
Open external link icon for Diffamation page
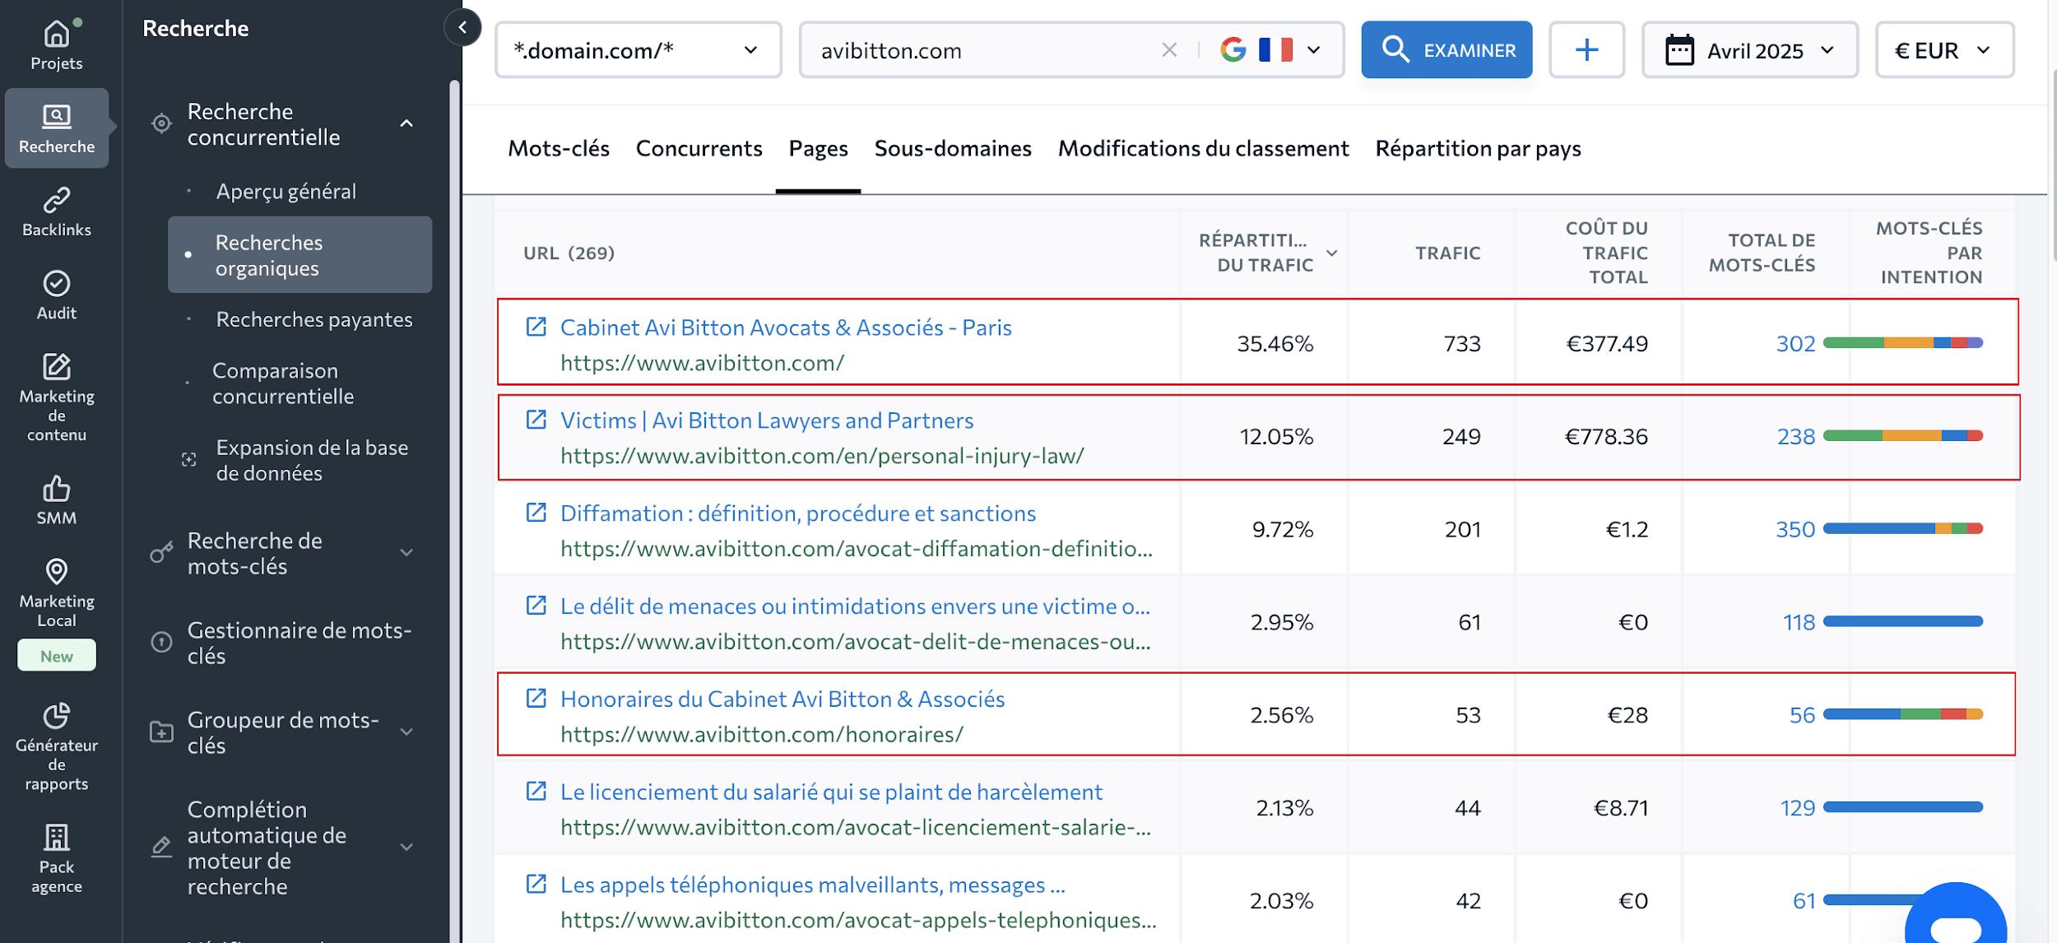536,513
